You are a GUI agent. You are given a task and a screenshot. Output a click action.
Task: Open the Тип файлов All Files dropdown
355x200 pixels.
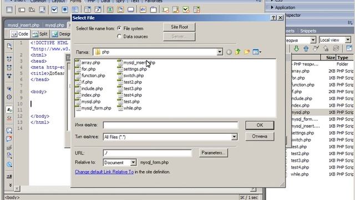234,137
